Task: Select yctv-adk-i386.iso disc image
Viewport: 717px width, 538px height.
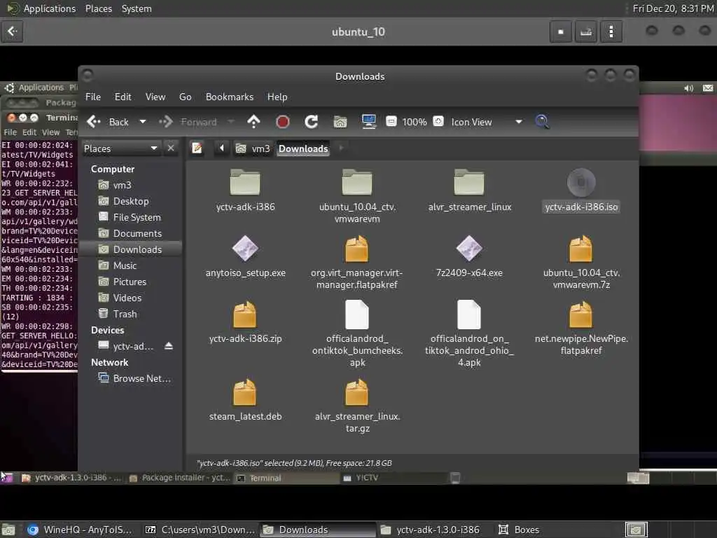Action: pos(581,182)
